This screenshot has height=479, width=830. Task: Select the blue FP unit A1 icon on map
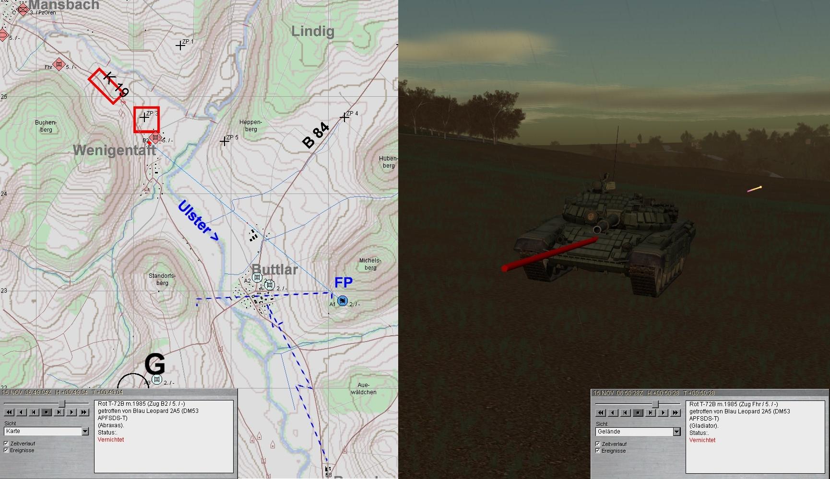(x=342, y=301)
